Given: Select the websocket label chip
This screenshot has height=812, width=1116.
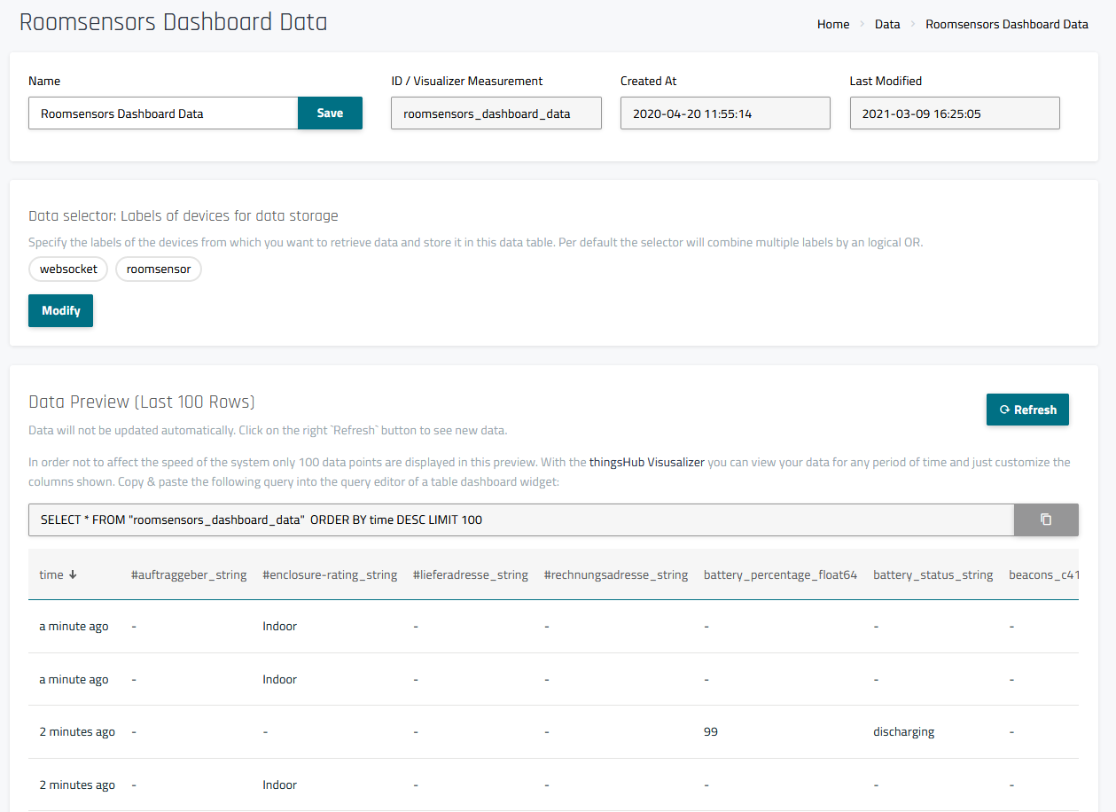Looking at the screenshot, I should (x=68, y=269).
